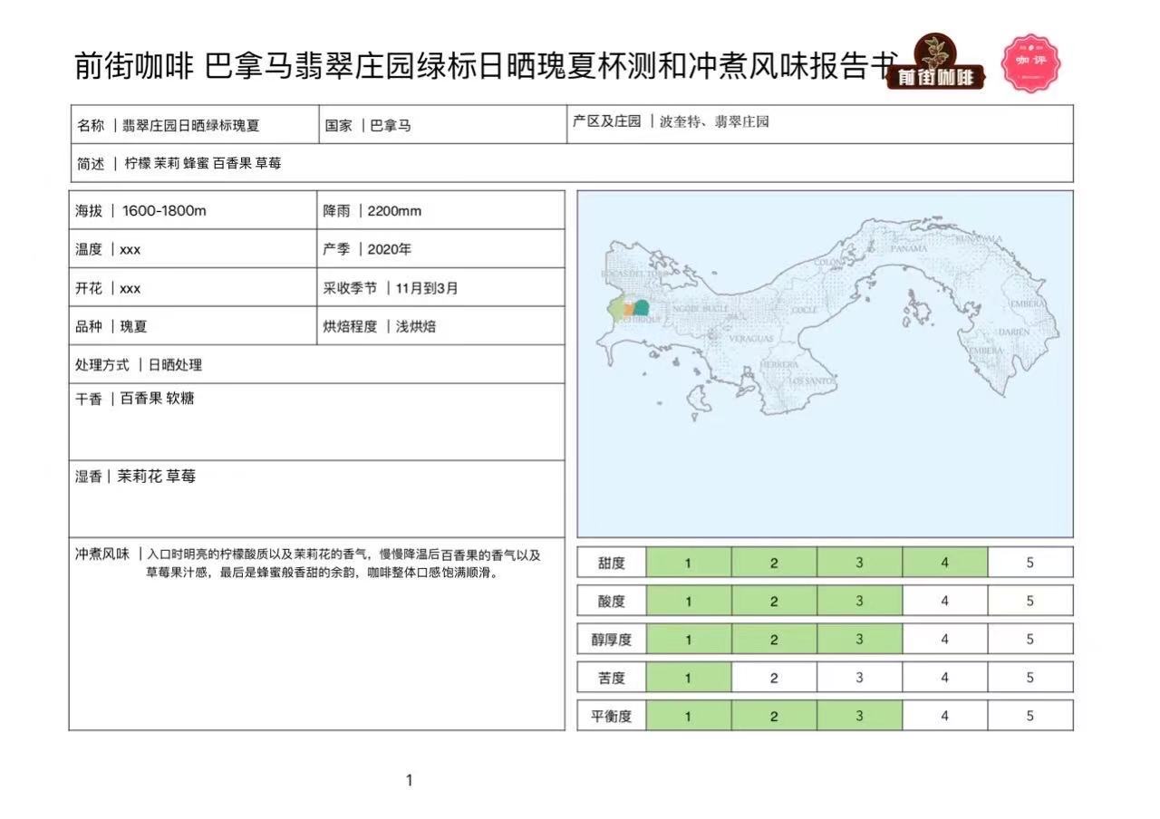Select score 2 in the 苦度 row
The image size is (1160, 819).
click(773, 678)
